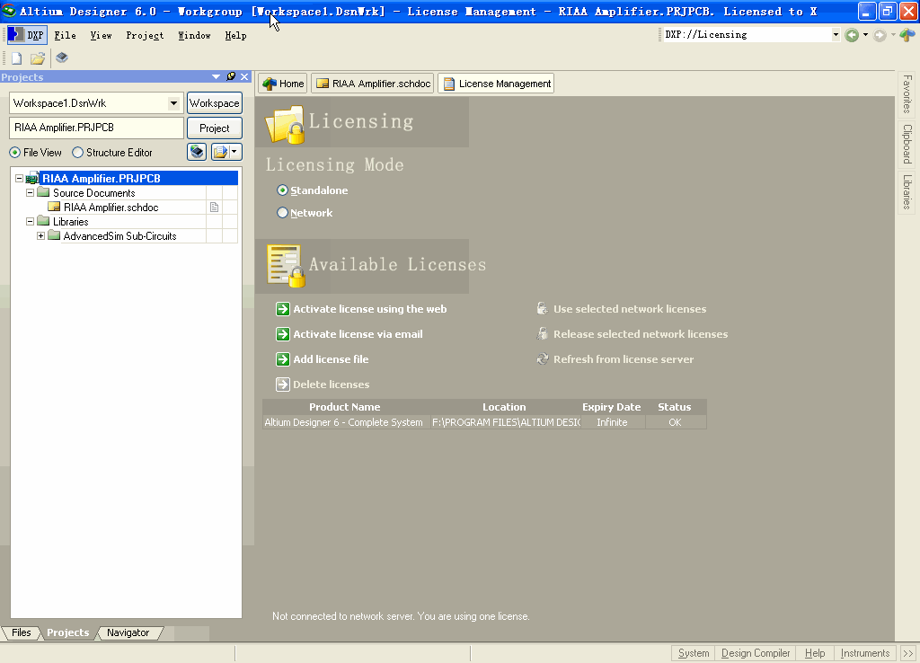920x663 pixels.
Task: Click the Licensing folder lock icon
Action: tap(285, 124)
